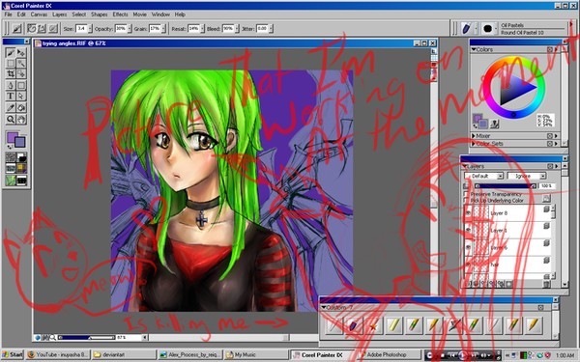This screenshot has width=580, height=362.
Task: Enable Pick Up Underlying Color checkbox
Action: pyautogui.click(x=467, y=200)
